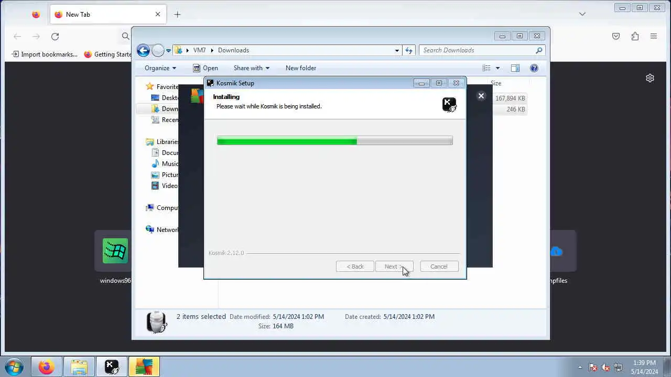Select Computer in the navigation pane
Viewport: 671px width, 377px height.
162,208
